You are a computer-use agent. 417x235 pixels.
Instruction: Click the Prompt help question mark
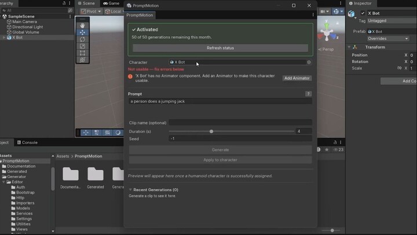coord(308,94)
